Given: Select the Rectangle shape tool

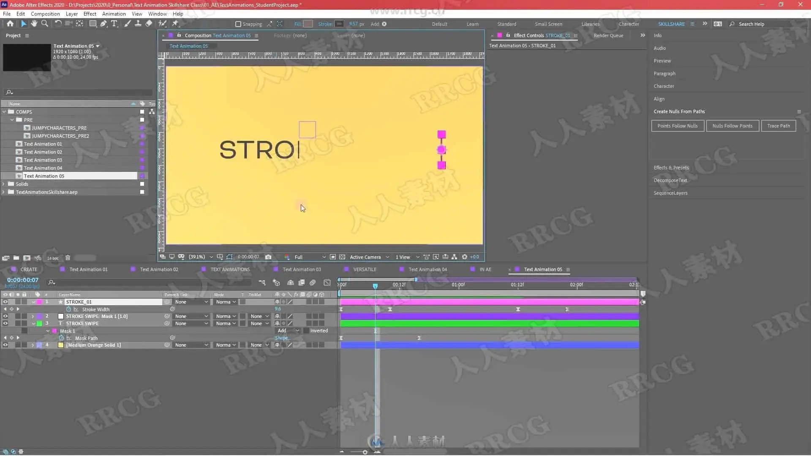Looking at the screenshot, I should pos(93,24).
